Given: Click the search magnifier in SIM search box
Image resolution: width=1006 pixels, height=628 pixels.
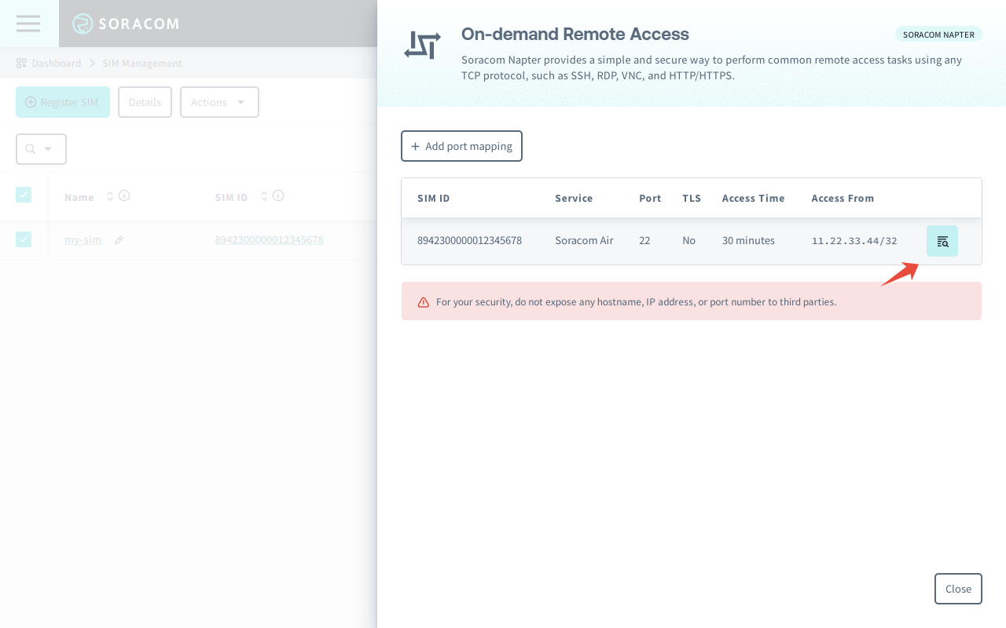Looking at the screenshot, I should 31,148.
